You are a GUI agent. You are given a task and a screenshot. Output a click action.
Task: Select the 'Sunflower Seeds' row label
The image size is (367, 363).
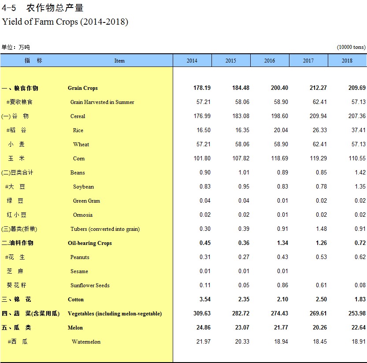coord(90,285)
